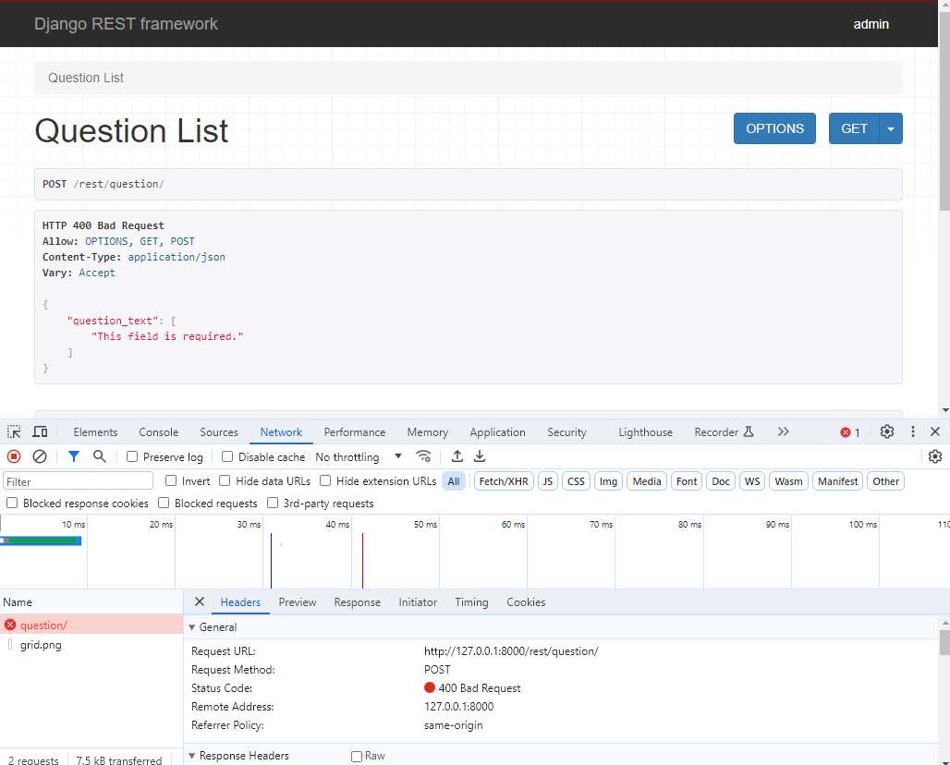
Task: Open the Timing request tab
Action: pyautogui.click(x=471, y=602)
